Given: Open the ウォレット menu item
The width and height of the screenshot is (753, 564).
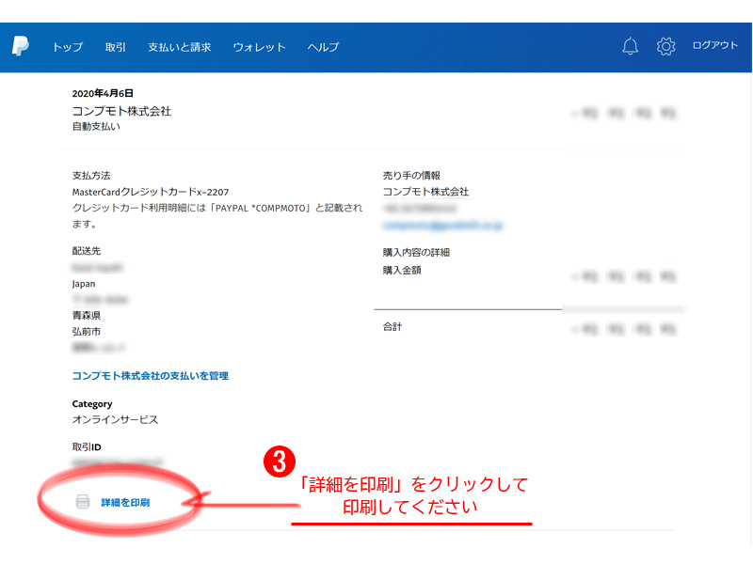Looking at the screenshot, I should pos(260,47).
